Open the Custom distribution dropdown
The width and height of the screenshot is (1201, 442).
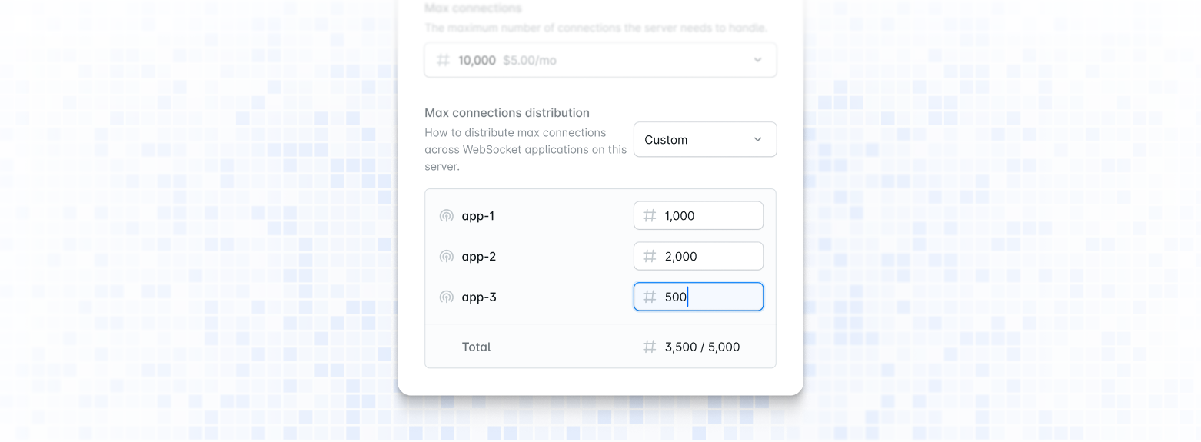click(x=694, y=140)
